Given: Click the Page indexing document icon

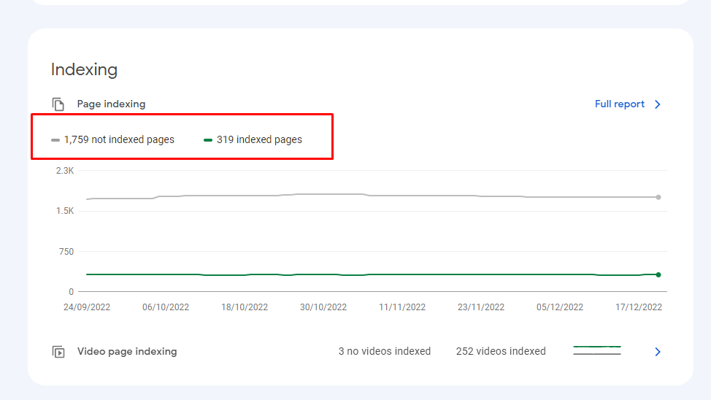Looking at the screenshot, I should coord(58,104).
